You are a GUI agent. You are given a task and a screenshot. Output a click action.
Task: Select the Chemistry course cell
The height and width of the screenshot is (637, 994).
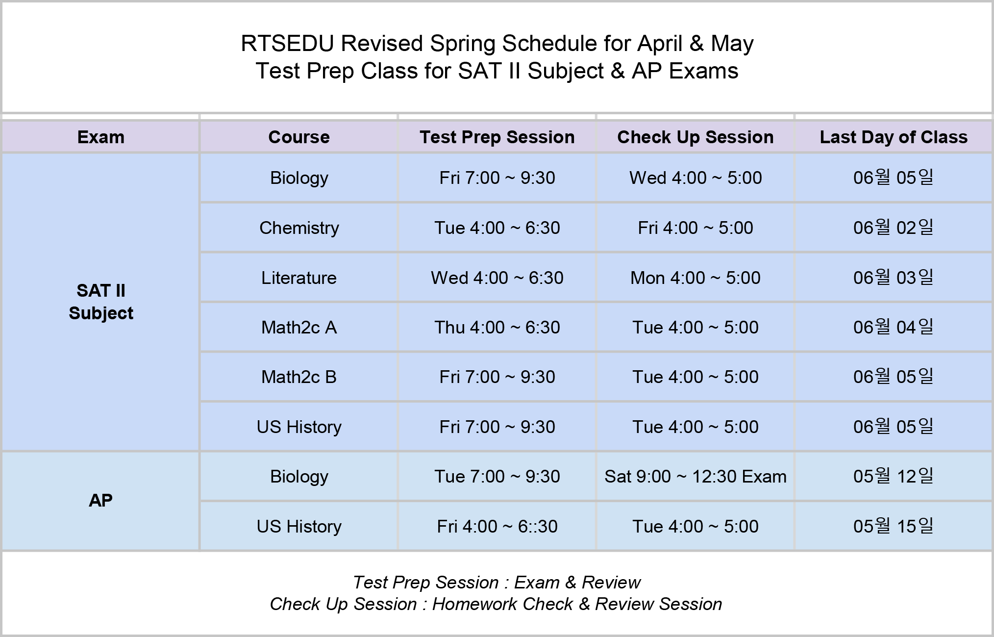(299, 228)
